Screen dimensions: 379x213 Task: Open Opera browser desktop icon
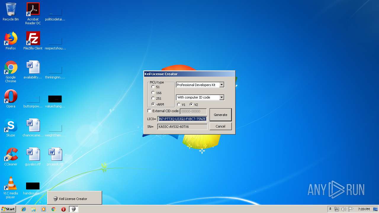tap(11, 99)
